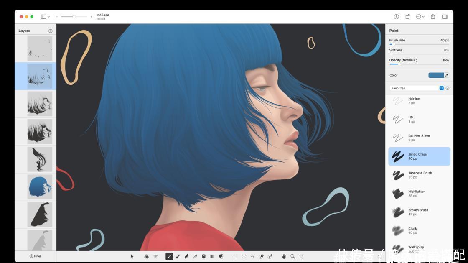The height and width of the screenshot is (263, 468).
Task: Open the Color Adjustments tool
Action: 146,256
